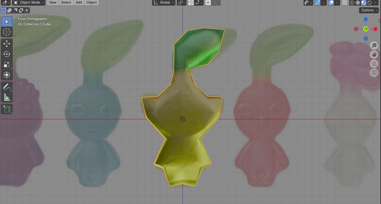Open the View menu
Viewport: 381px width, 204px height.
tap(53, 3)
